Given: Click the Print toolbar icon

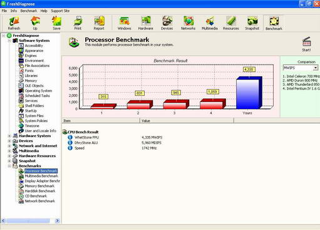Looking at the screenshot, I should (78, 23).
